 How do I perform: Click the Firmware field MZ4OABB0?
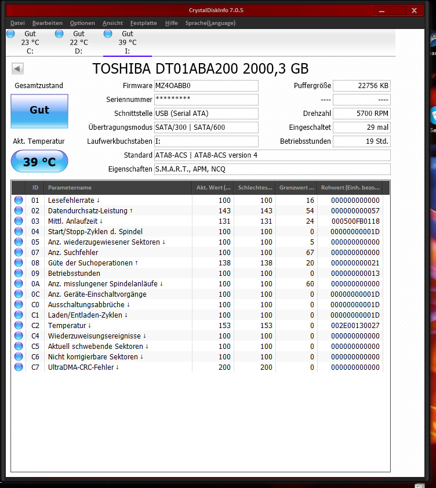coord(206,86)
